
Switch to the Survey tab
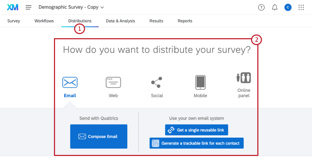point(14,21)
